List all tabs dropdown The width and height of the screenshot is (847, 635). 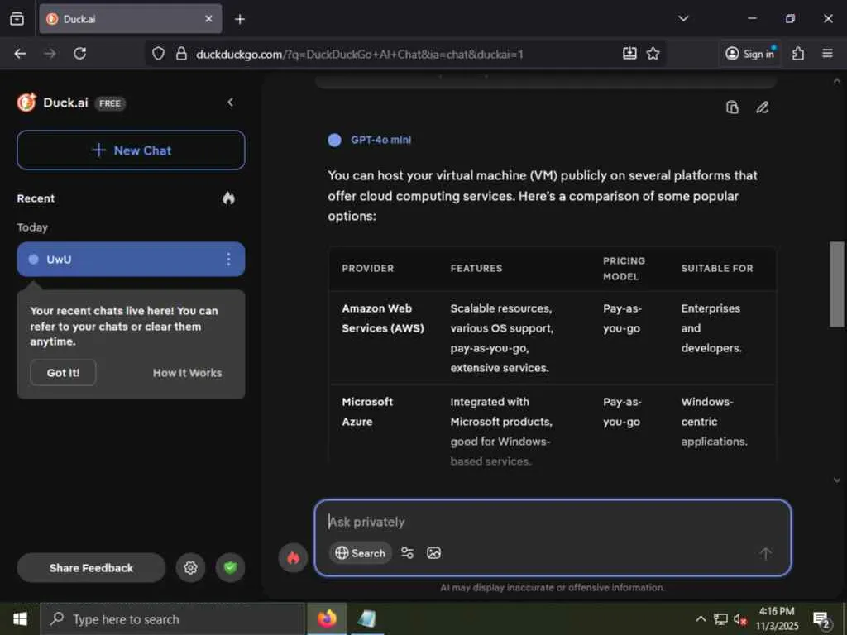click(x=683, y=18)
